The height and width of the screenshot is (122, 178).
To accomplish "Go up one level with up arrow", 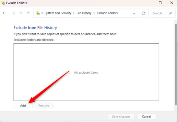I will [28, 13].
